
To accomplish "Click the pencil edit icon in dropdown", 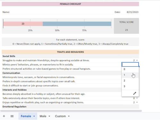I will tap(135, 93).
